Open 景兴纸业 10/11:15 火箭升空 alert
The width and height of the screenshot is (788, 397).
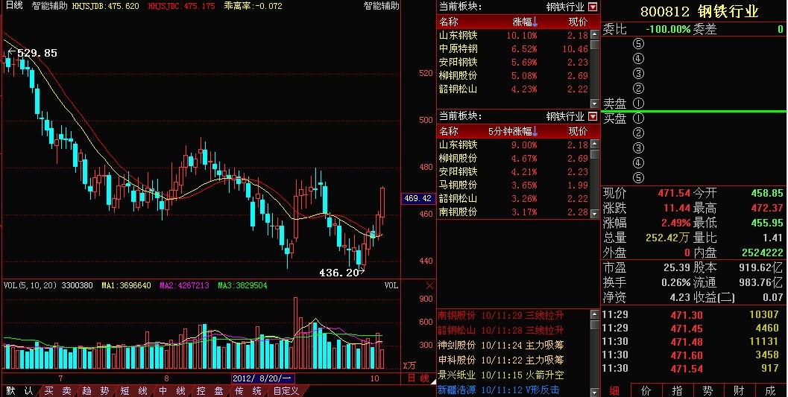(500, 375)
